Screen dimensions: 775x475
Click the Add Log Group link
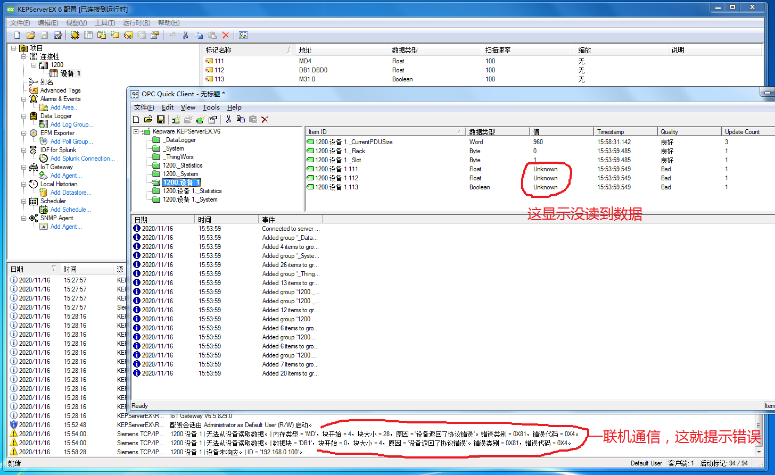click(71, 124)
